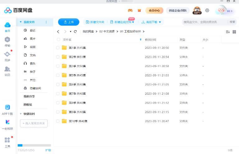Click the Baidu Netdisk logo
This screenshot has width=239, height=154.
pos(18,10)
